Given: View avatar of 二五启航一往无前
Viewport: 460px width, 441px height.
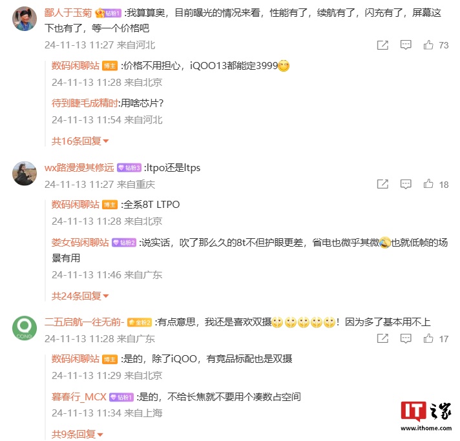Looking at the screenshot, I should [25, 328].
